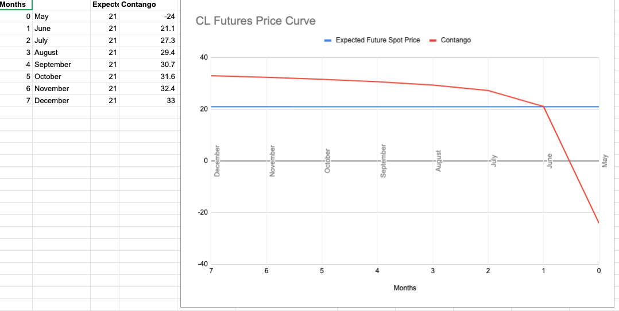Click the red Contango legend swatch
619x311 pixels.
pyautogui.click(x=434, y=40)
